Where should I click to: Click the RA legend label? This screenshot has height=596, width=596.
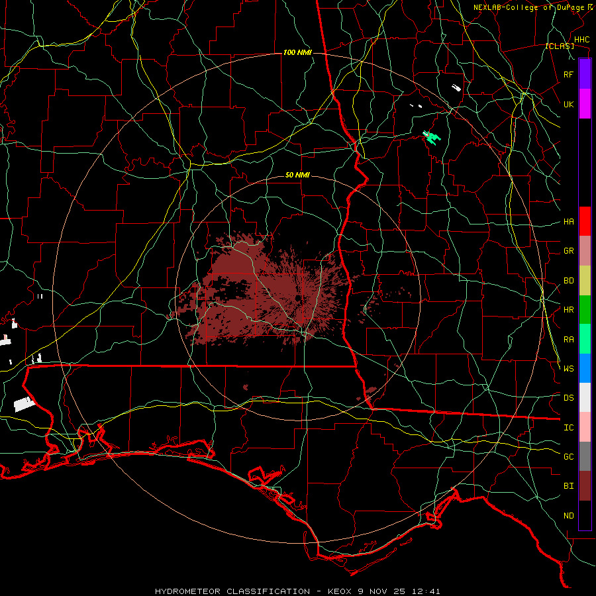(x=569, y=339)
